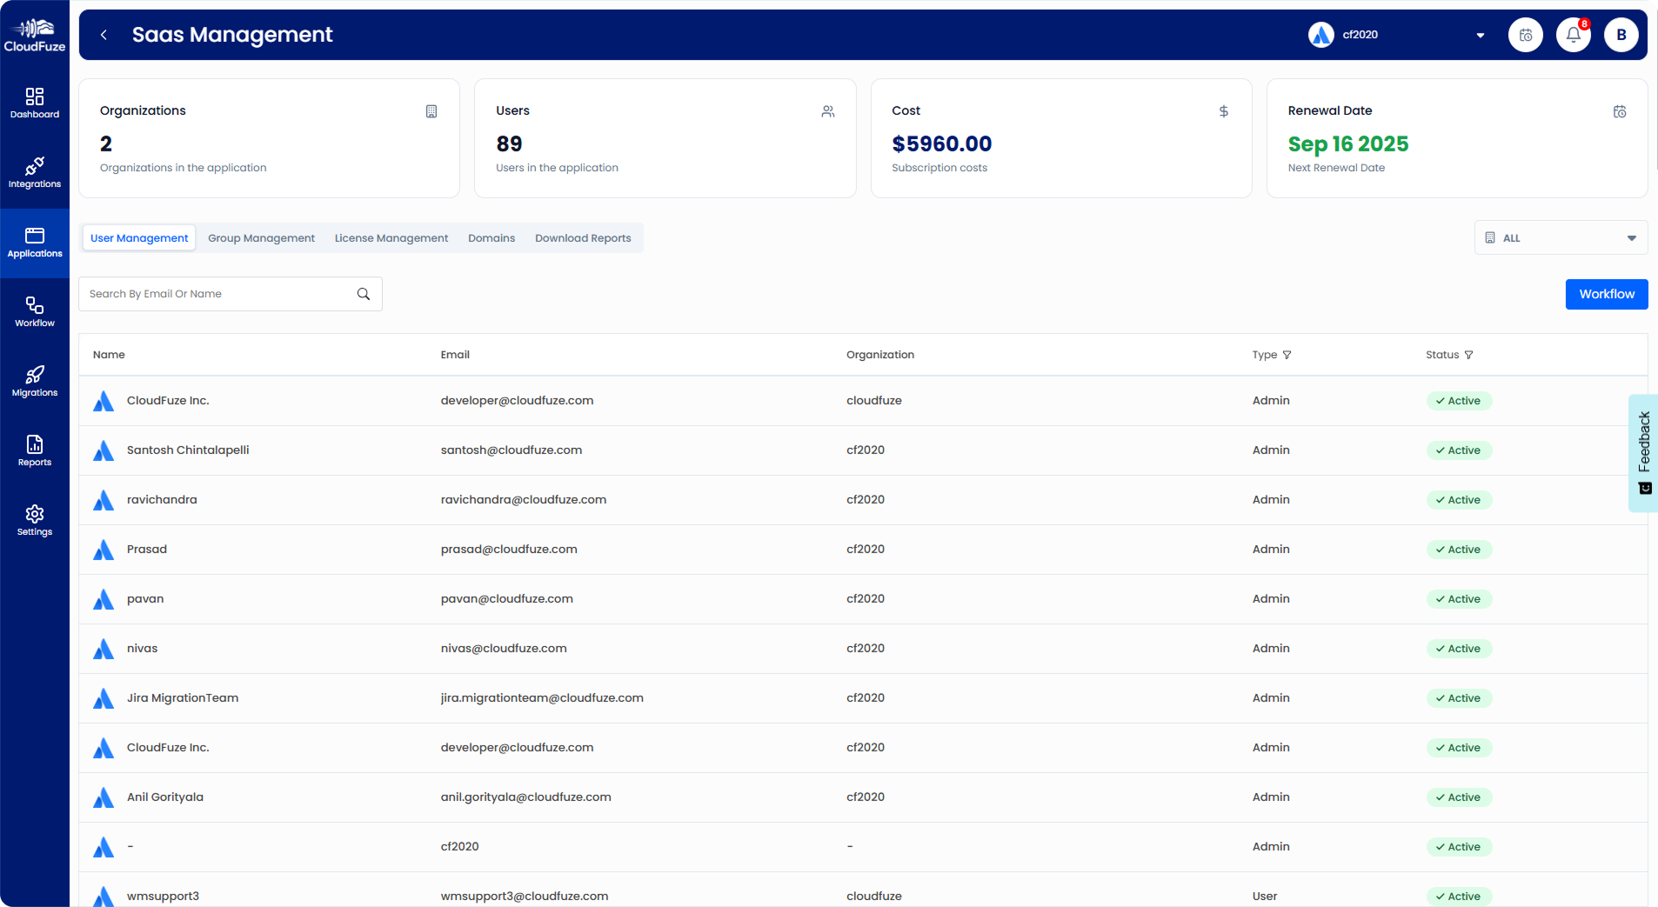The width and height of the screenshot is (1658, 907).
Task: Select santosh@cloudfuze.com email
Action: tap(511, 450)
